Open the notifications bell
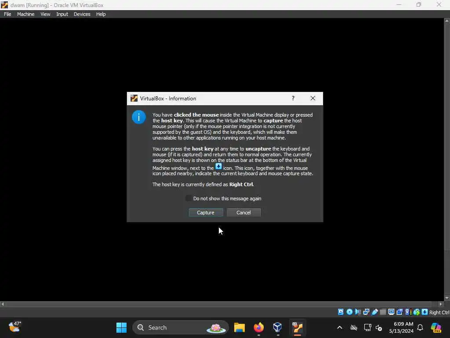Viewport: 450px width, 338px height. 420,327
